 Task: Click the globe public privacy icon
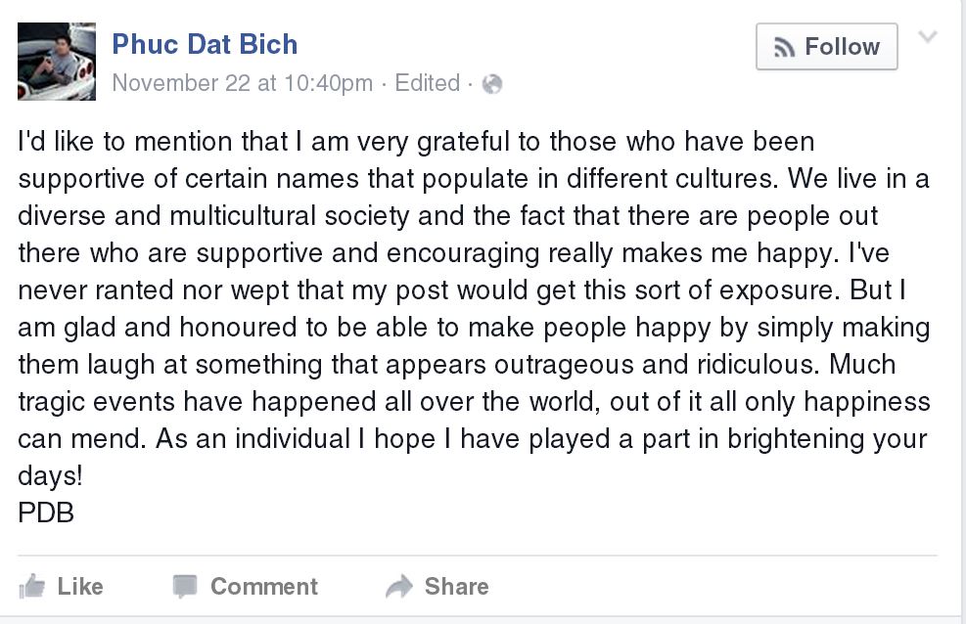(x=493, y=84)
